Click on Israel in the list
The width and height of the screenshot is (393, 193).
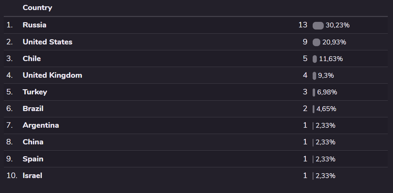[32, 175]
